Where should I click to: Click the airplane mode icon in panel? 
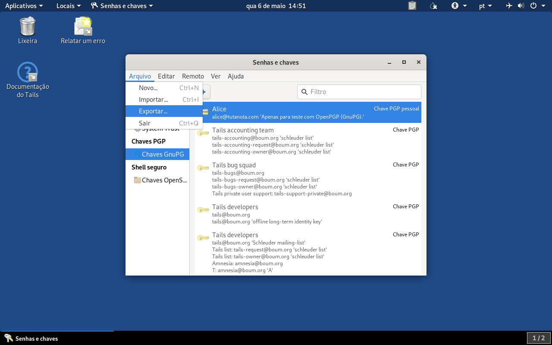[x=509, y=6]
